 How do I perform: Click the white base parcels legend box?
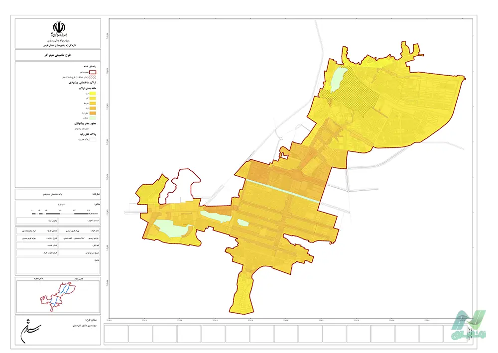click(x=92, y=140)
